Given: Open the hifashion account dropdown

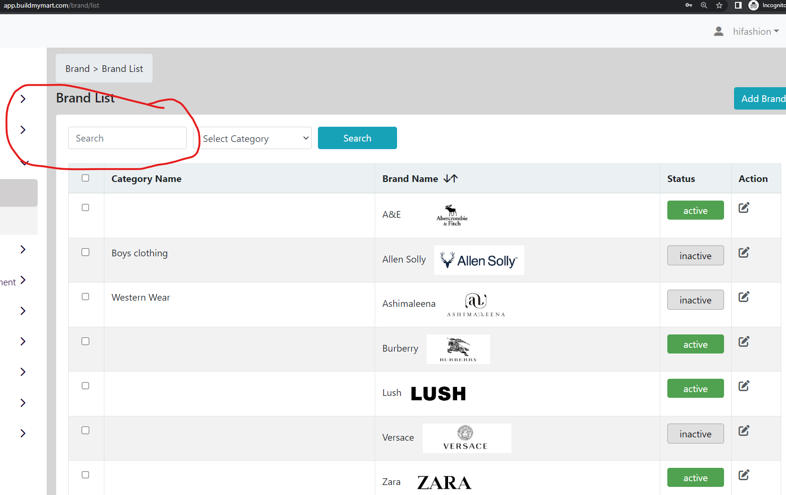Looking at the screenshot, I should click(755, 31).
